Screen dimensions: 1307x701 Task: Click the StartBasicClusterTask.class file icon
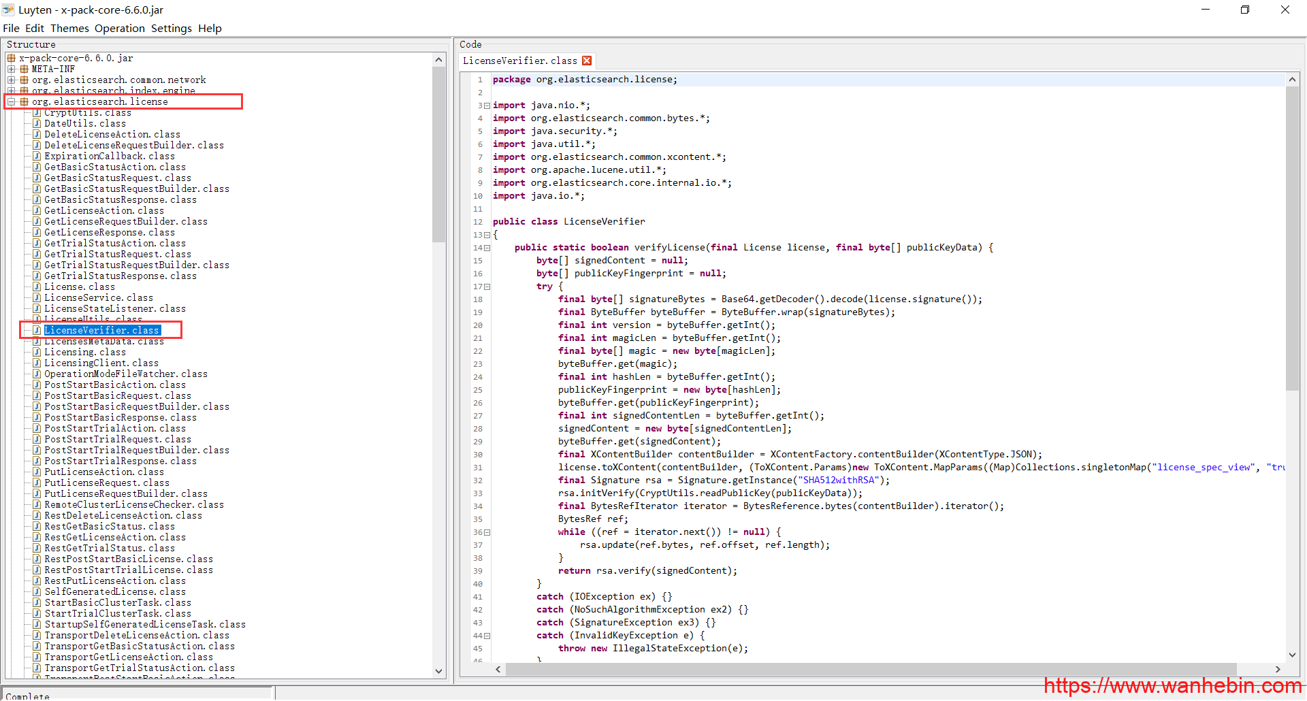37,602
